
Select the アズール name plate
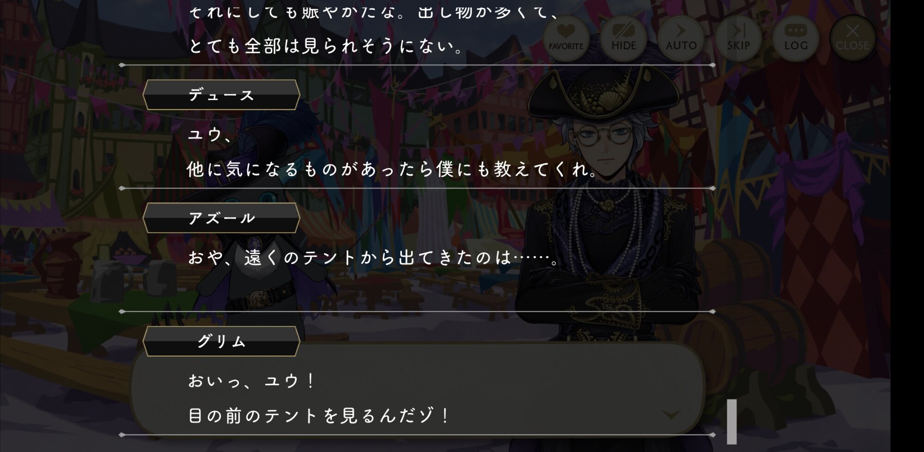tap(221, 218)
